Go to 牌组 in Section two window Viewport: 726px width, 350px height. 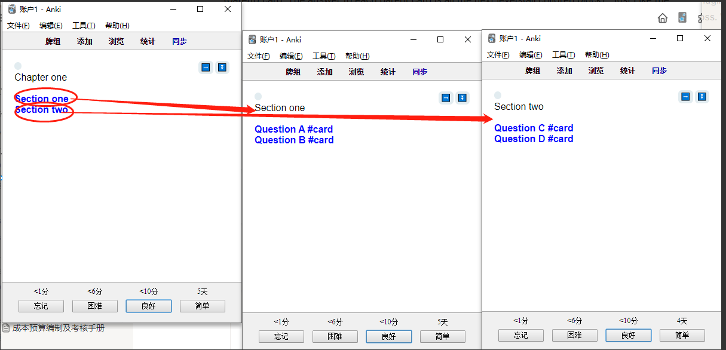(x=533, y=70)
